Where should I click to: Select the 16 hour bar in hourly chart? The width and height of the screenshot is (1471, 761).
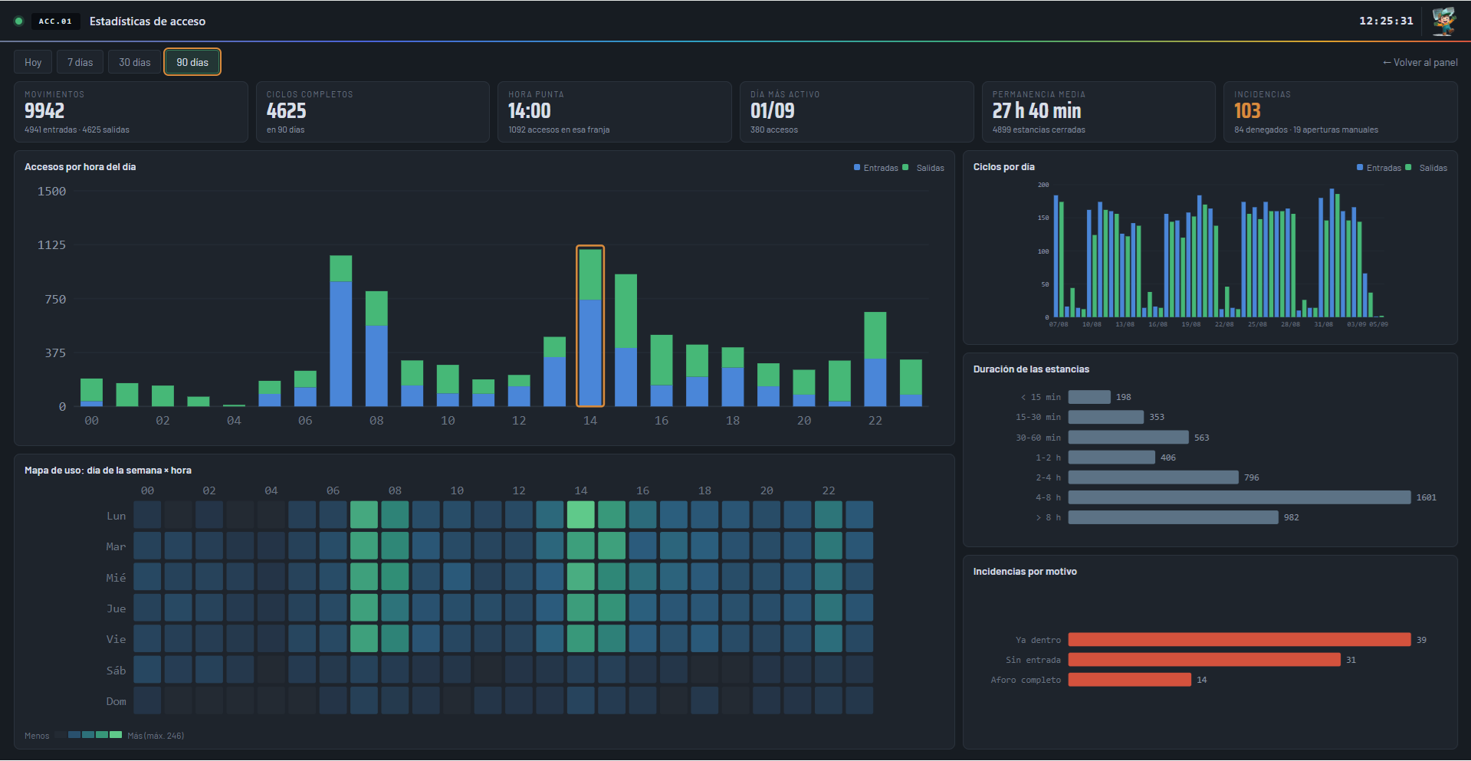(x=662, y=370)
